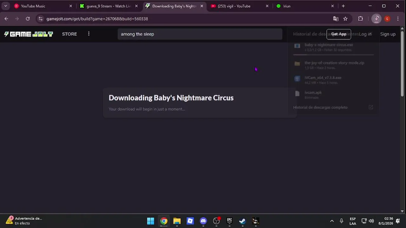Open the Chrome downloads button
406x228 pixels.
point(377,19)
